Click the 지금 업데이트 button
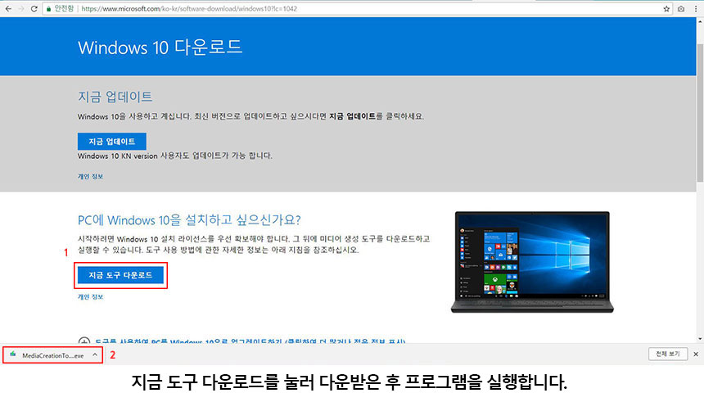The height and width of the screenshot is (402, 704). tap(112, 141)
